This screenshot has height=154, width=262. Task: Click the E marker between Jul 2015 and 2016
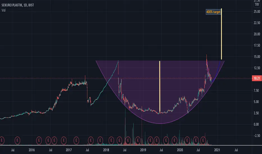point(17,141)
